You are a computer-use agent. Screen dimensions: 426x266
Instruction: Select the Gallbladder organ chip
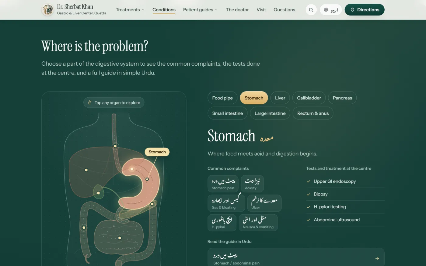pos(309,98)
